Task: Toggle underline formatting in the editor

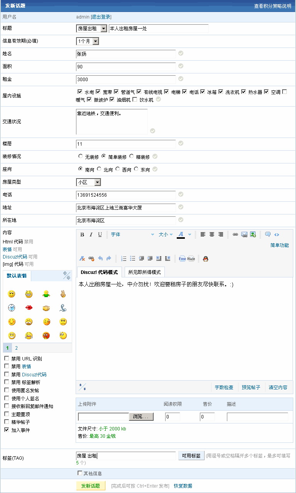Action: click(100, 235)
